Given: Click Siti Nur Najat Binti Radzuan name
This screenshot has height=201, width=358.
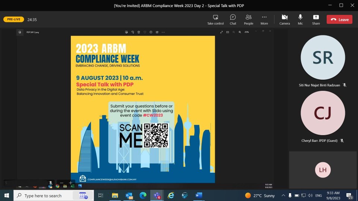Looking at the screenshot, I should [319, 85].
